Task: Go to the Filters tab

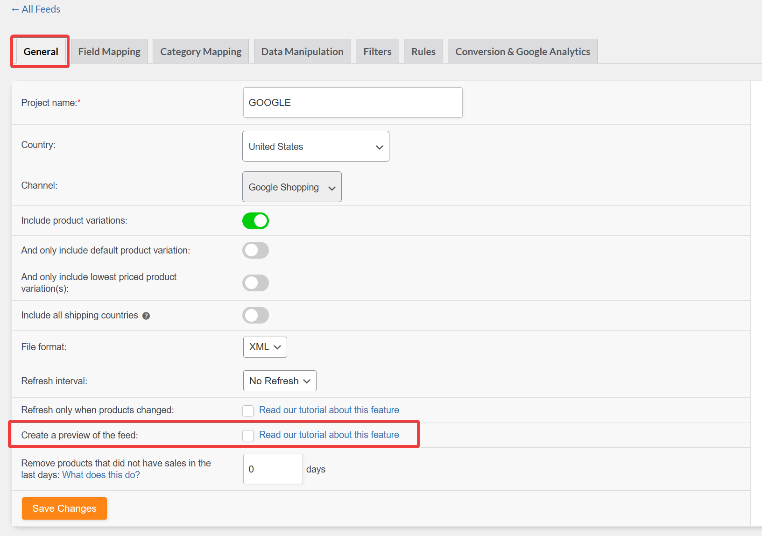Action: coord(377,51)
